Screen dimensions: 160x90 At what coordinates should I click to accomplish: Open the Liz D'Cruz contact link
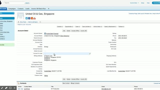pyautogui.click(x=27, y=89)
